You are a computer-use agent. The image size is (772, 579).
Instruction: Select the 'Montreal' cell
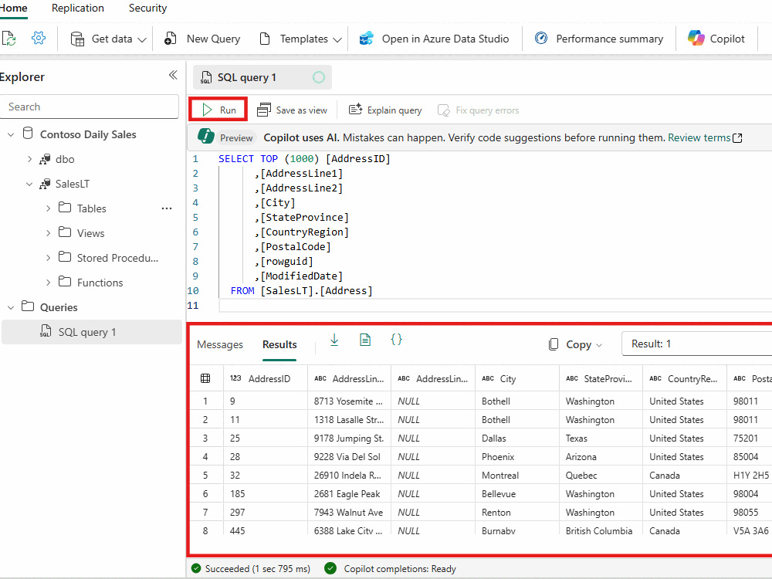[x=517, y=475]
